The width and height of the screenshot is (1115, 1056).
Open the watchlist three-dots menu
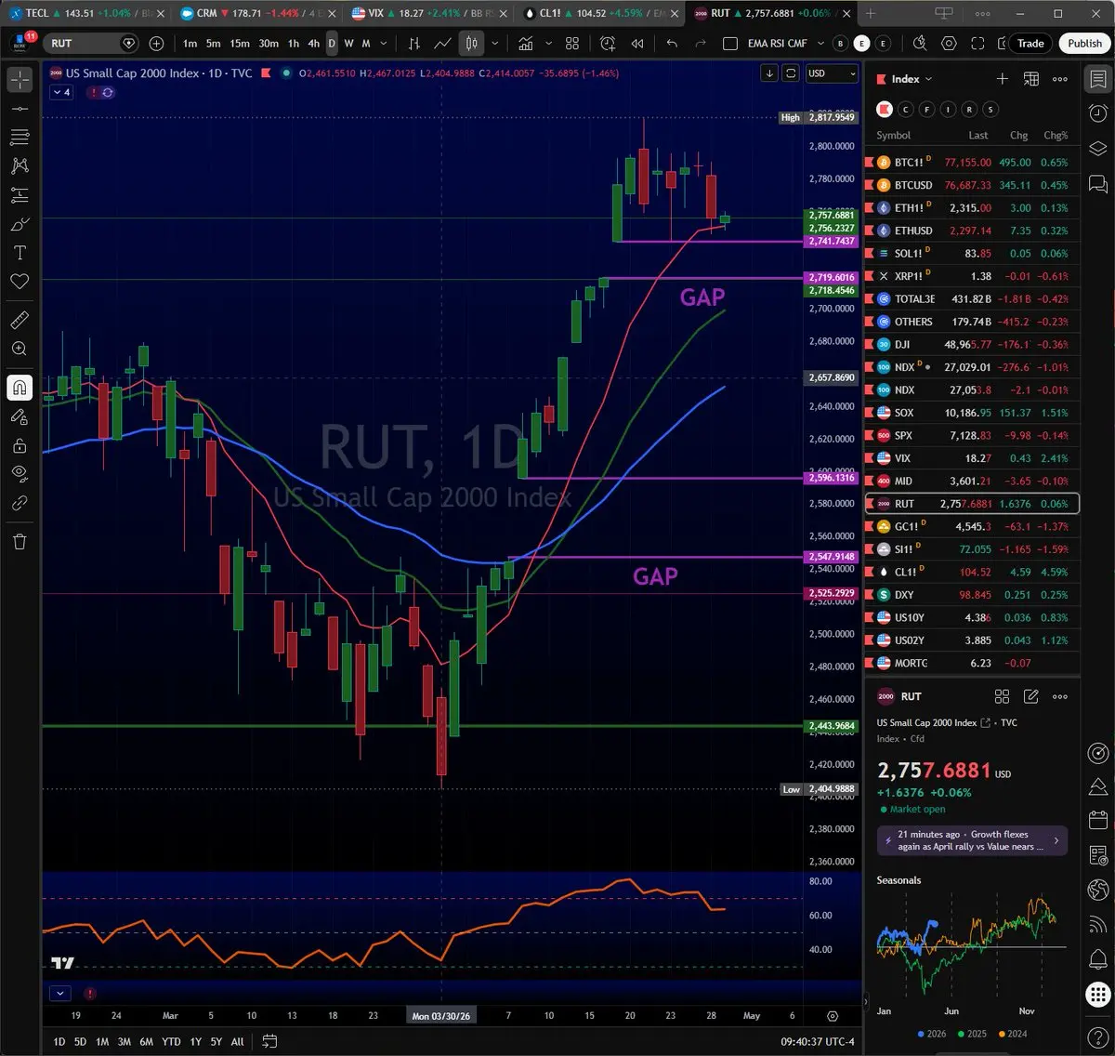pos(1060,79)
